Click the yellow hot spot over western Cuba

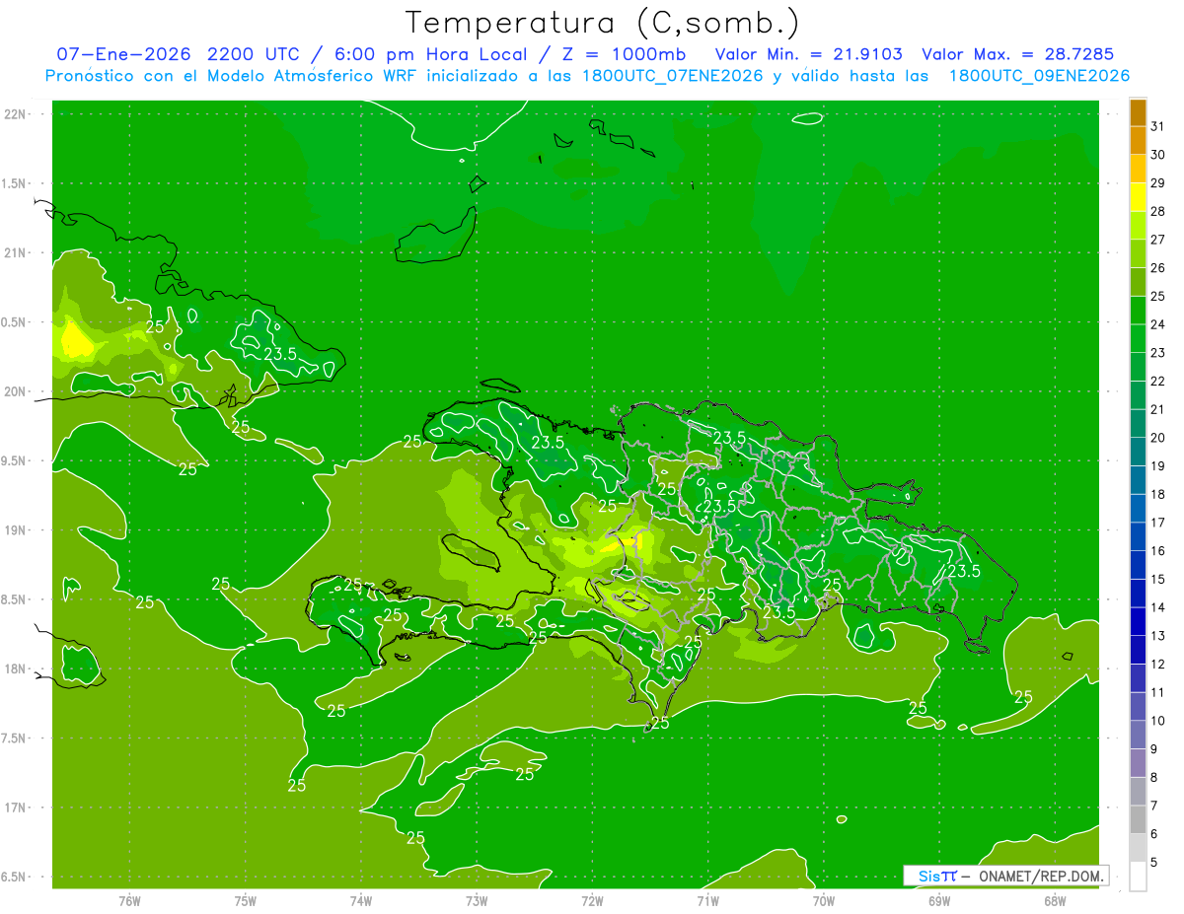(x=76, y=339)
